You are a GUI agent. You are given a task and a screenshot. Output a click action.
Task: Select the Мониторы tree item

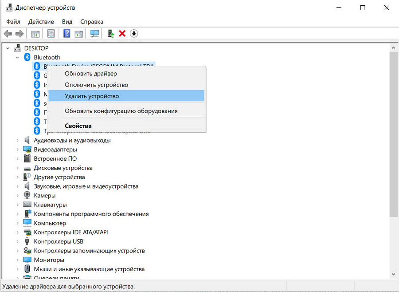click(x=49, y=260)
